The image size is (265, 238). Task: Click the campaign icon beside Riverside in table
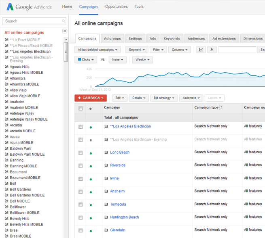click(x=106, y=165)
